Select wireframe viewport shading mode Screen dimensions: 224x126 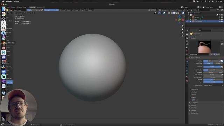coord(172,13)
